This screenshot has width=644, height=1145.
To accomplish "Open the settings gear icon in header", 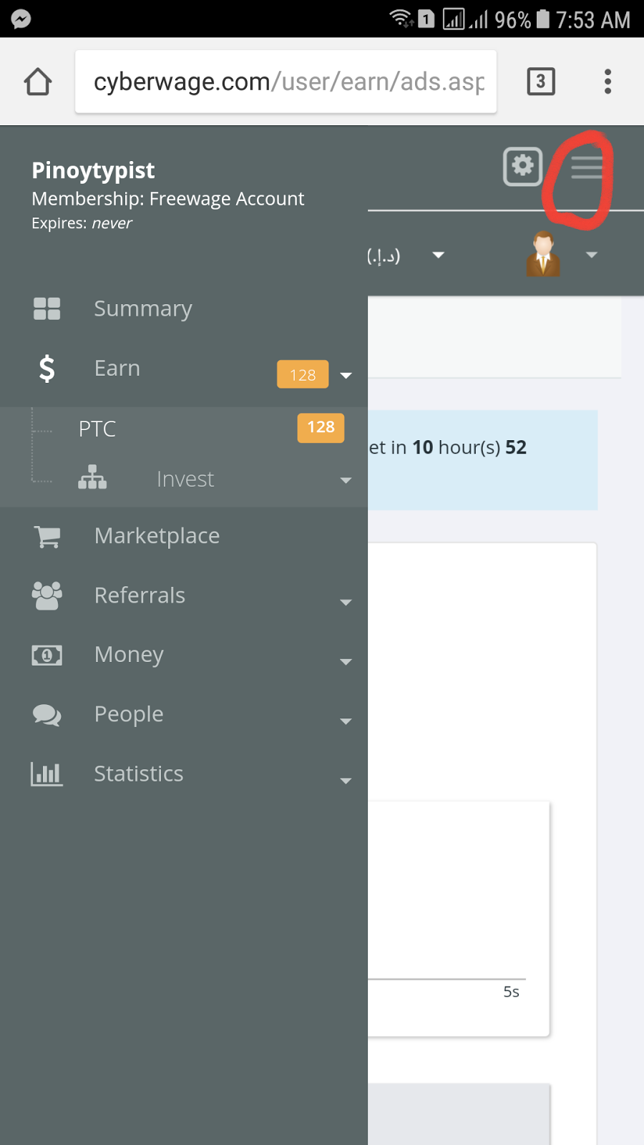I will pos(522,166).
